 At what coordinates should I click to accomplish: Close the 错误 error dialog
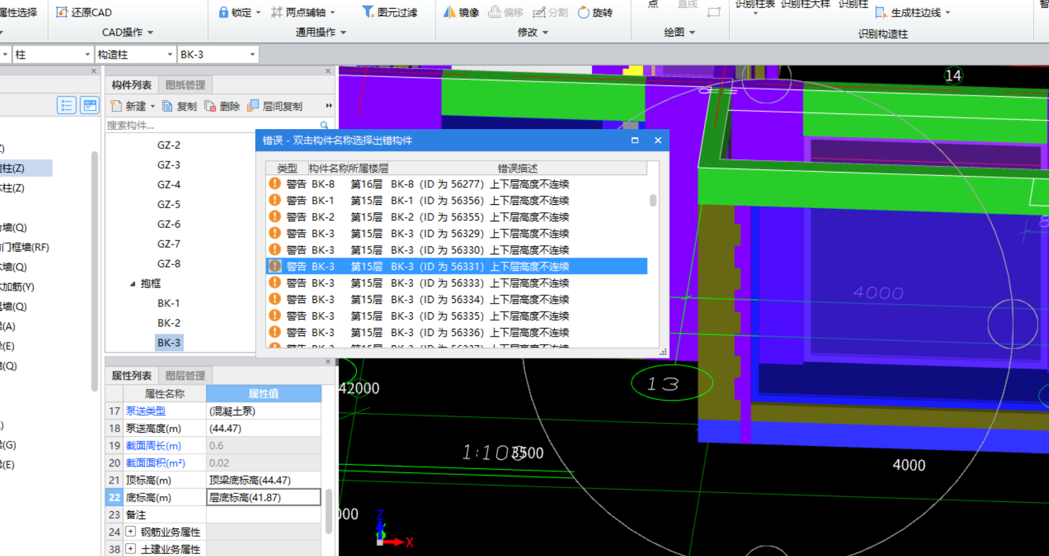point(658,140)
